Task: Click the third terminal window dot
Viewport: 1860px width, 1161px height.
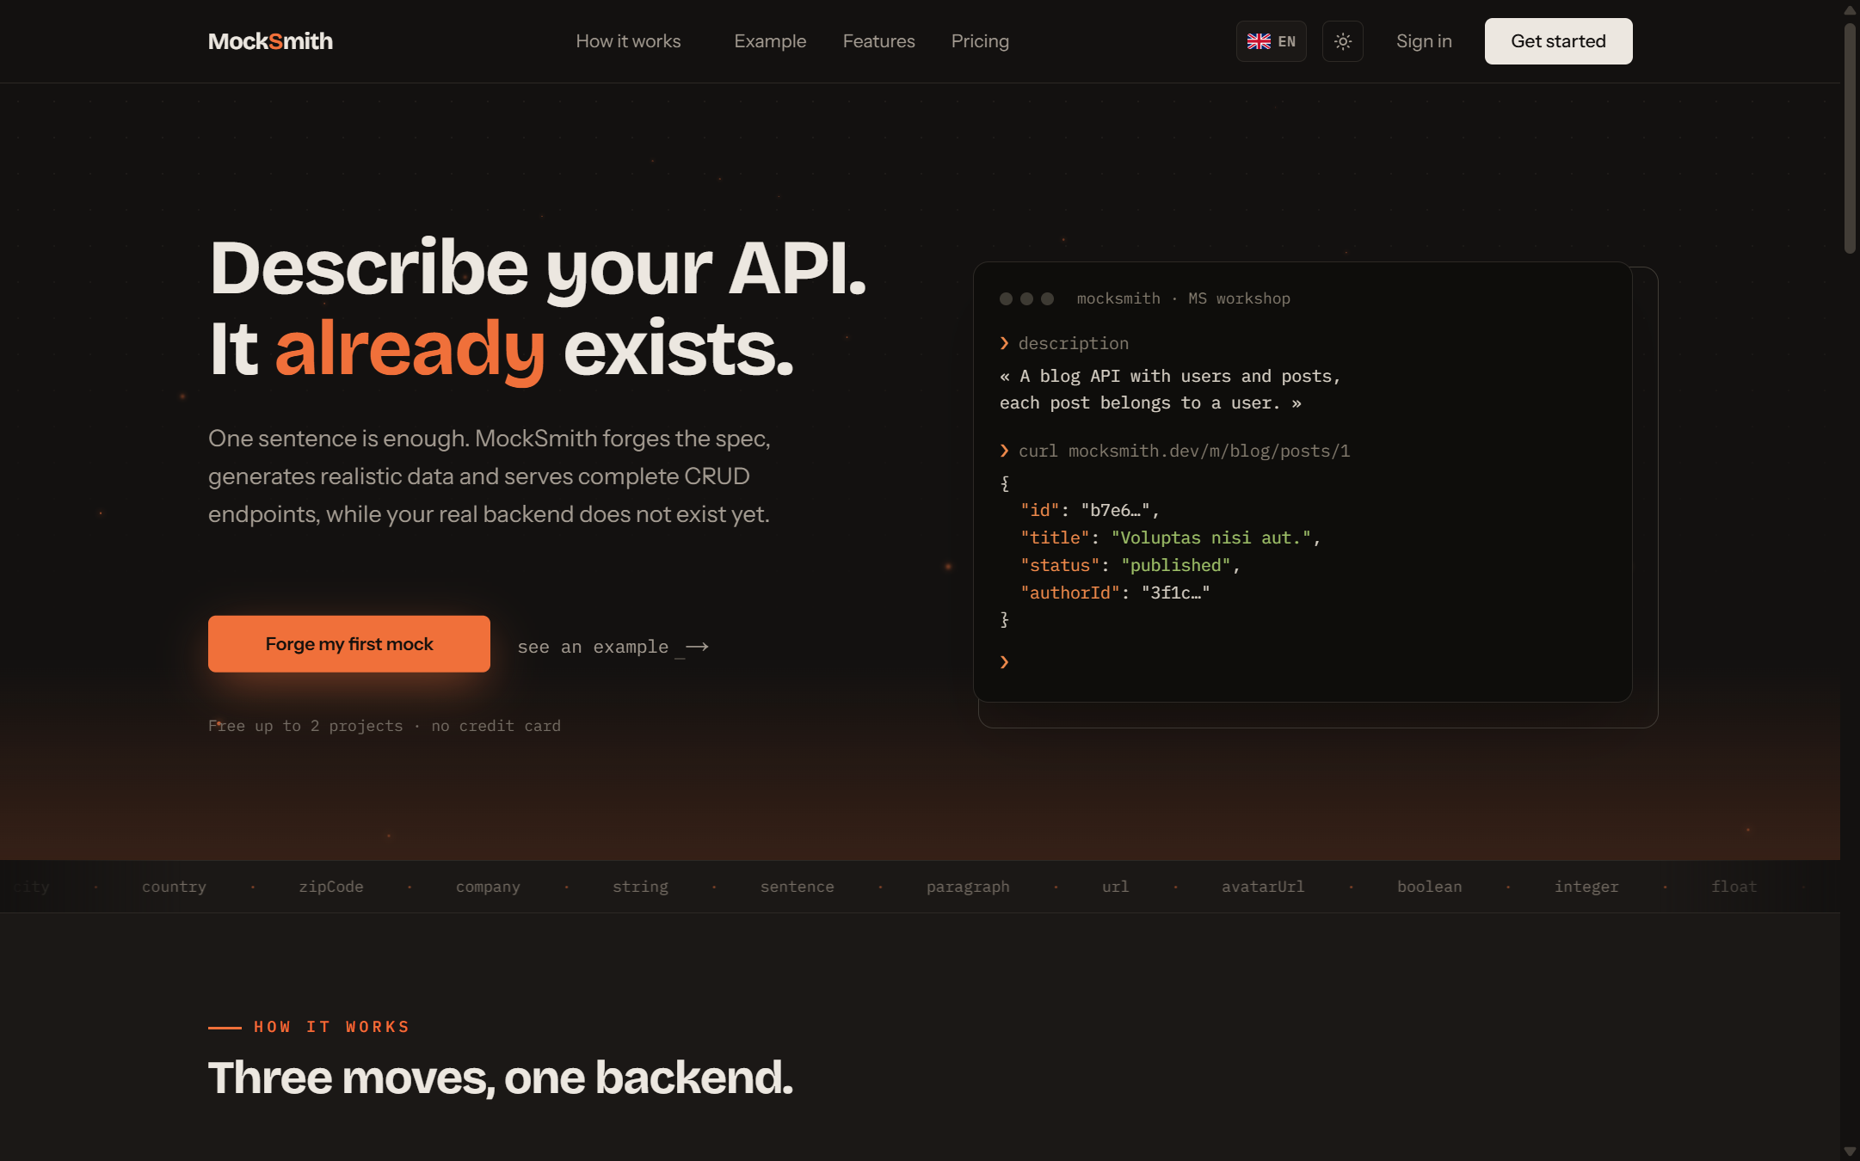Action: point(1047,298)
